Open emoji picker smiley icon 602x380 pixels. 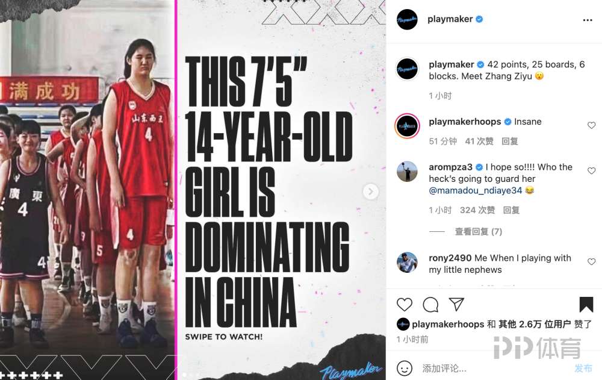(405, 369)
